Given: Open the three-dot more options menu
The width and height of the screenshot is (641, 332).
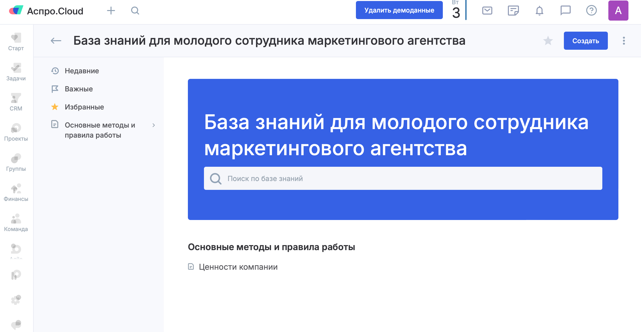Looking at the screenshot, I should [x=624, y=41].
